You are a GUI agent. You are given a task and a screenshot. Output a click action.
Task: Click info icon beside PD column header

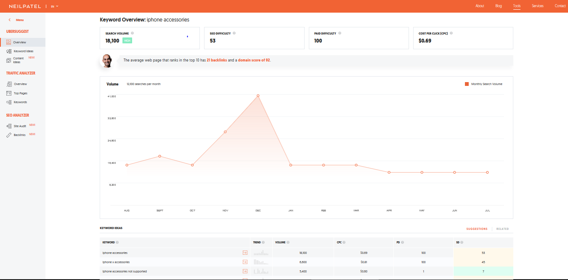point(403,242)
